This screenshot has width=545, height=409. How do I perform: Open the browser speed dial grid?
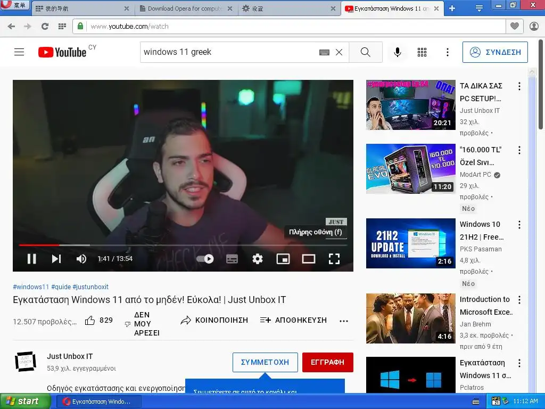point(62,27)
